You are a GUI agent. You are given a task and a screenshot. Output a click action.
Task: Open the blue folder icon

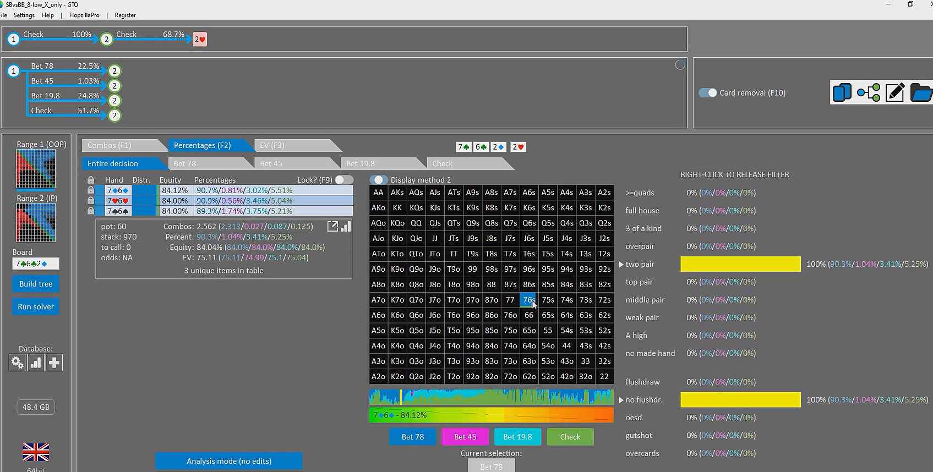tap(921, 92)
